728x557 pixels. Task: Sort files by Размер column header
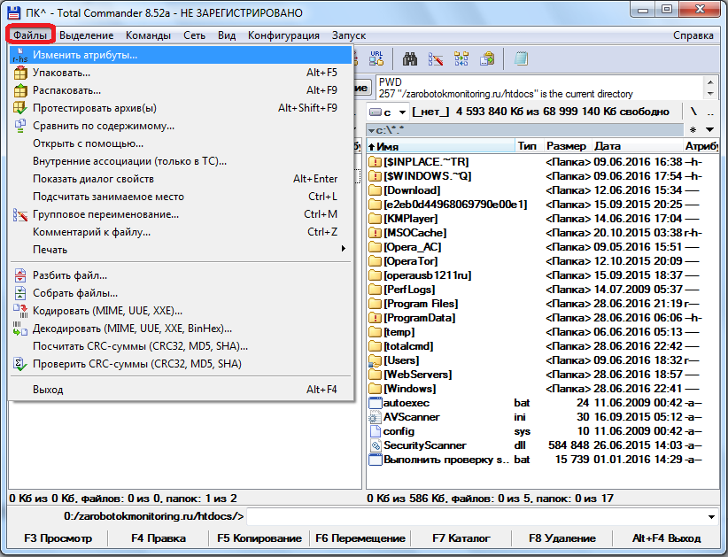click(566, 146)
